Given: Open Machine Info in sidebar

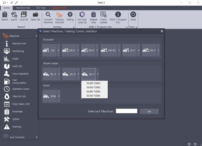Looking at the screenshot, I should tap(19, 44).
